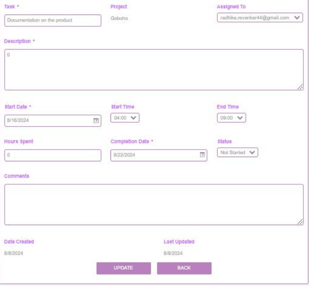The height and width of the screenshot is (287, 309).
Task: Open the Start Time dropdown showing 04:00
Action: [125, 118]
